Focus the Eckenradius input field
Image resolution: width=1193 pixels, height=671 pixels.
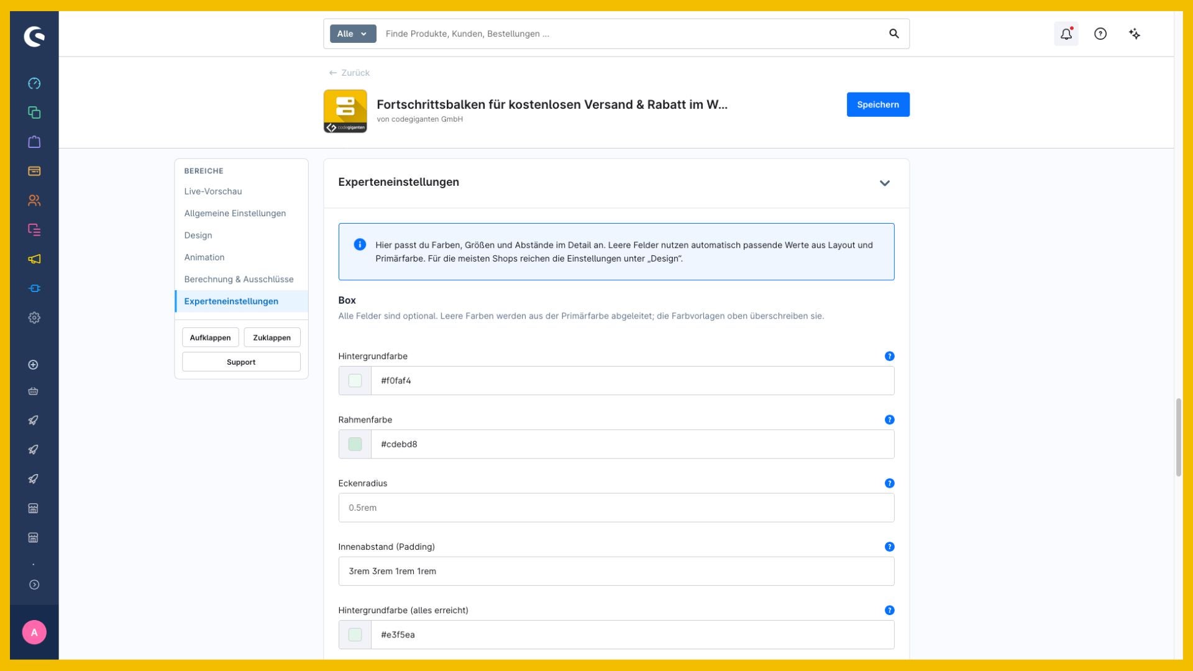click(x=616, y=508)
